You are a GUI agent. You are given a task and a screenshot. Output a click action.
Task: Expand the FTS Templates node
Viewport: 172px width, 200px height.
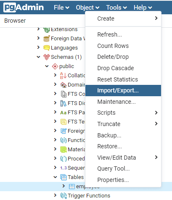point(55,121)
